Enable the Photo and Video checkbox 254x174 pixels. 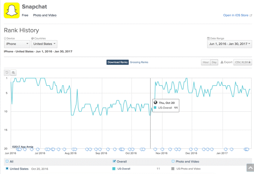coord(173,161)
